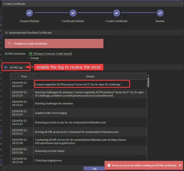Click the green wan2 interface icon
184x171 pixels.
[x=31, y=54]
